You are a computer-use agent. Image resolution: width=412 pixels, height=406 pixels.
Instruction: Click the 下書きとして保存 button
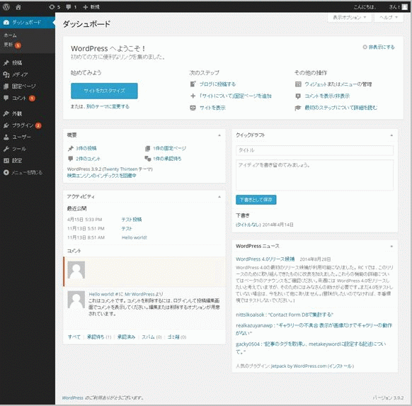coord(256,200)
